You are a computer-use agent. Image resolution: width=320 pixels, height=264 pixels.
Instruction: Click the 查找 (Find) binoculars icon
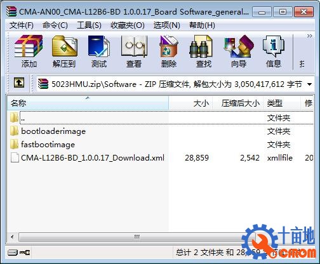203,51
